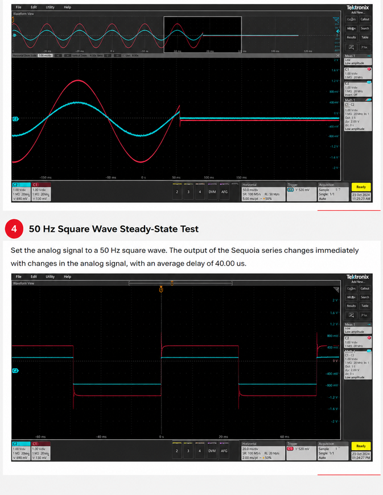383x495 pixels.
Task: Add channel 4 in lower oscilloscope
Action: [x=199, y=451]
